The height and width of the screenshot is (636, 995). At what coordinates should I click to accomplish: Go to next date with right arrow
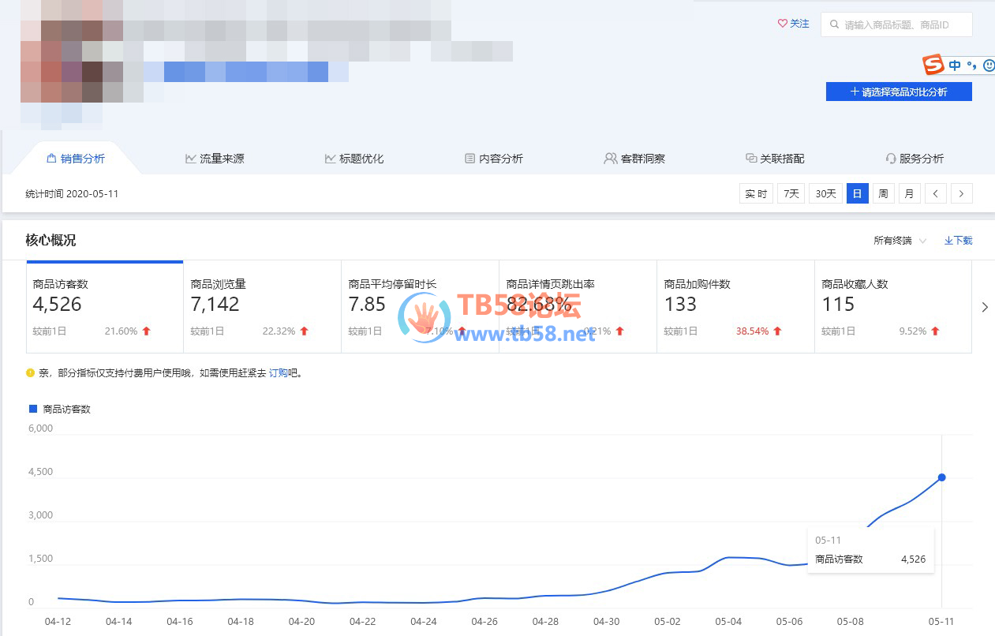click(961, 193)
